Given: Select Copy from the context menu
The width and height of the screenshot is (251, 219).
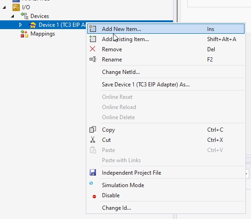Looking at the screenshot, I should (166, 130).
